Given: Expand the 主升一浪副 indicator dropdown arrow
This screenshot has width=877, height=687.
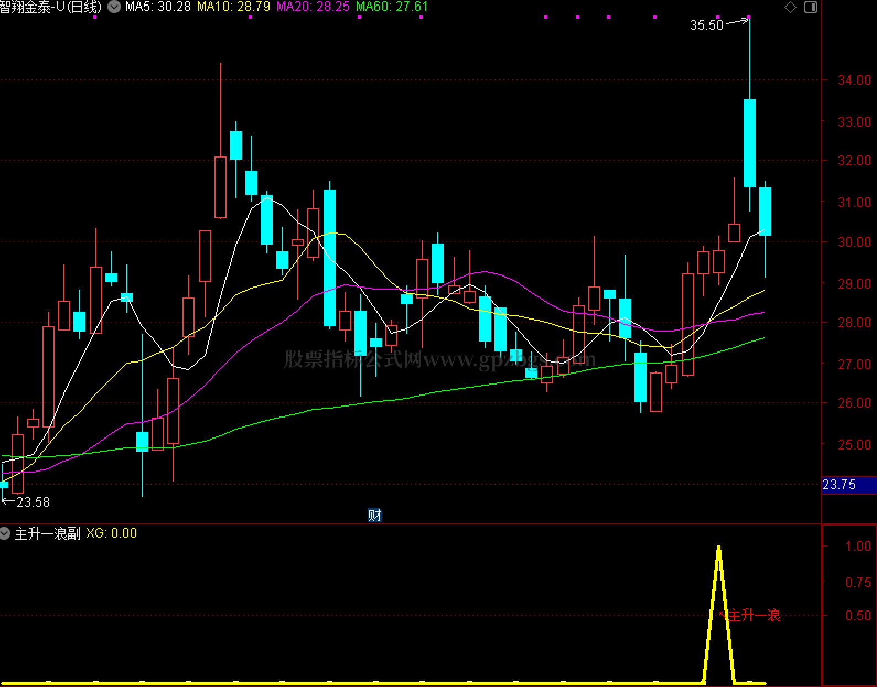Looking at the screenshot, I should coord(5,533).
